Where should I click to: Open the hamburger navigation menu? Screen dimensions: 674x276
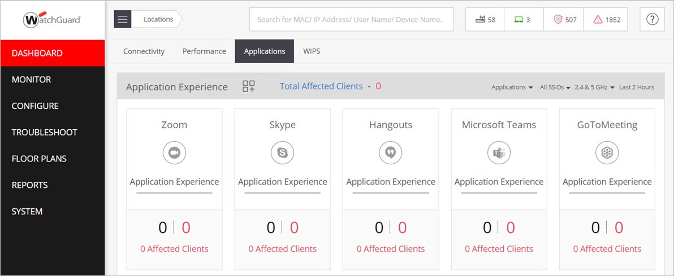[123, 19]
